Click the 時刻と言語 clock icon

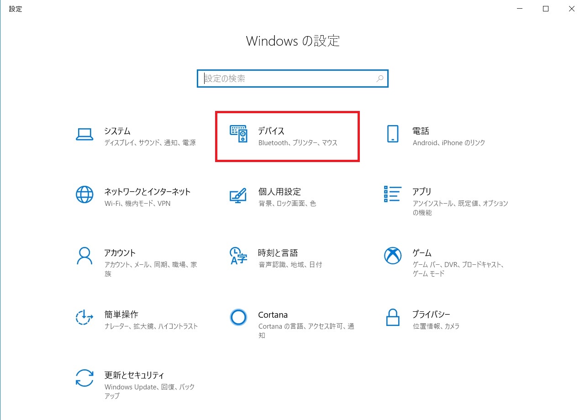coord(238,256)
